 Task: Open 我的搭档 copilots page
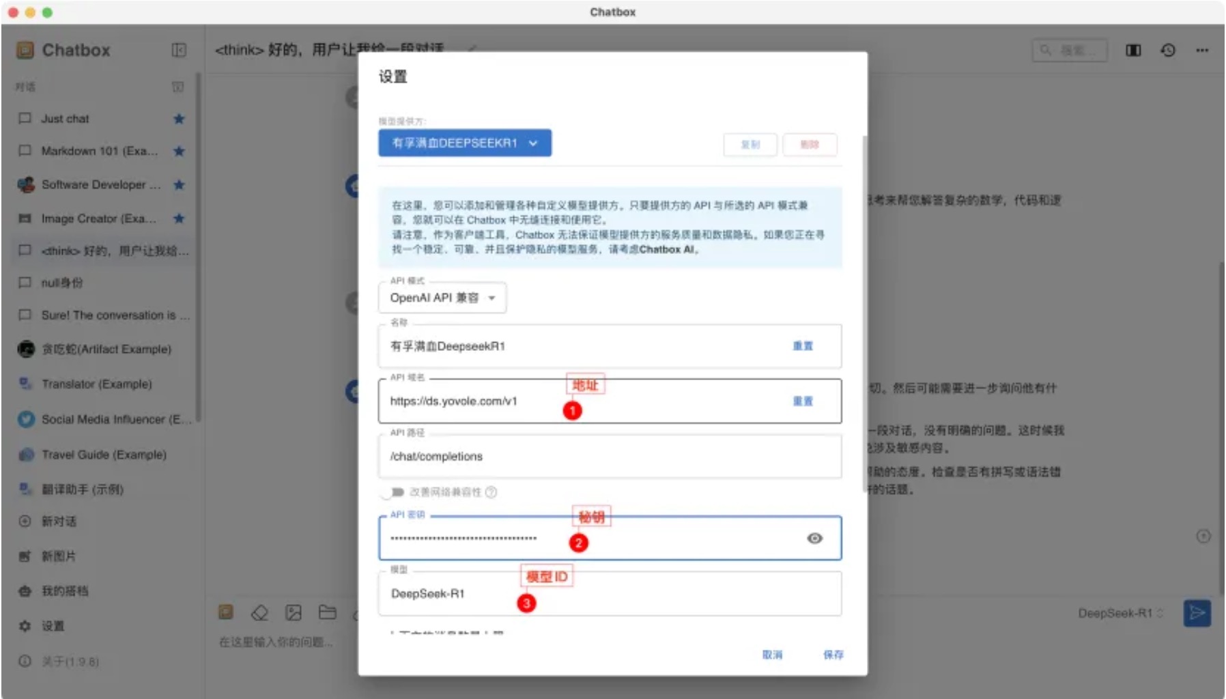(102, 591)
